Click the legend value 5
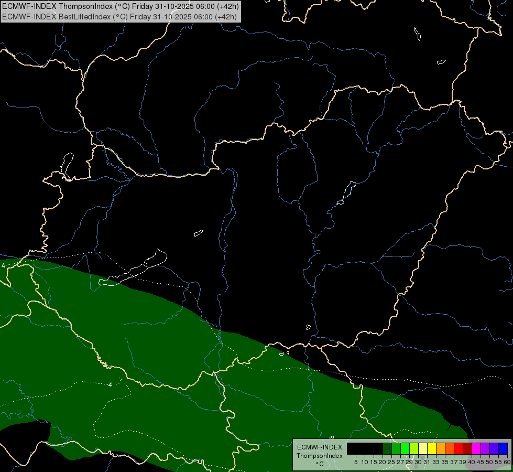Viewport: 513px width, 472px height. click(x=356, y=462)
